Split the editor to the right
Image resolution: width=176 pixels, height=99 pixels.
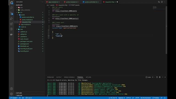(x=162, y=2)
